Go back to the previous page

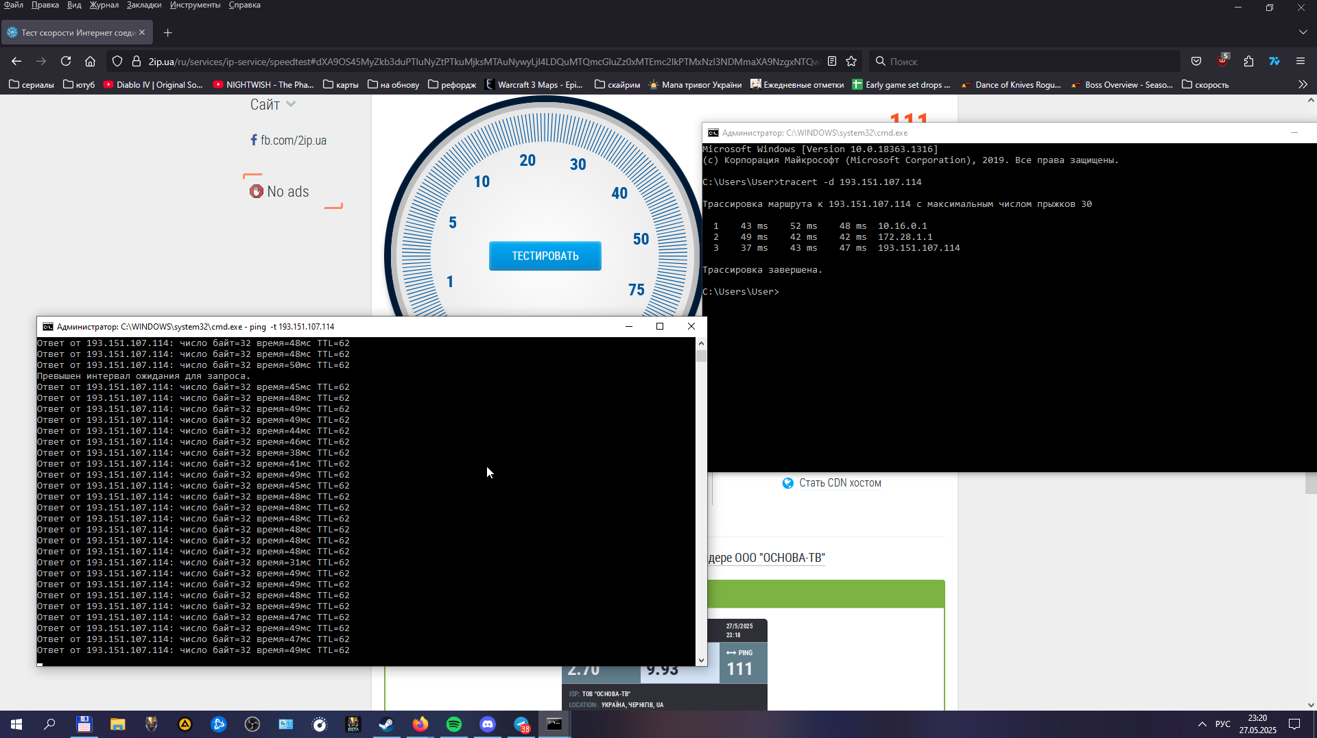(16, 62)
